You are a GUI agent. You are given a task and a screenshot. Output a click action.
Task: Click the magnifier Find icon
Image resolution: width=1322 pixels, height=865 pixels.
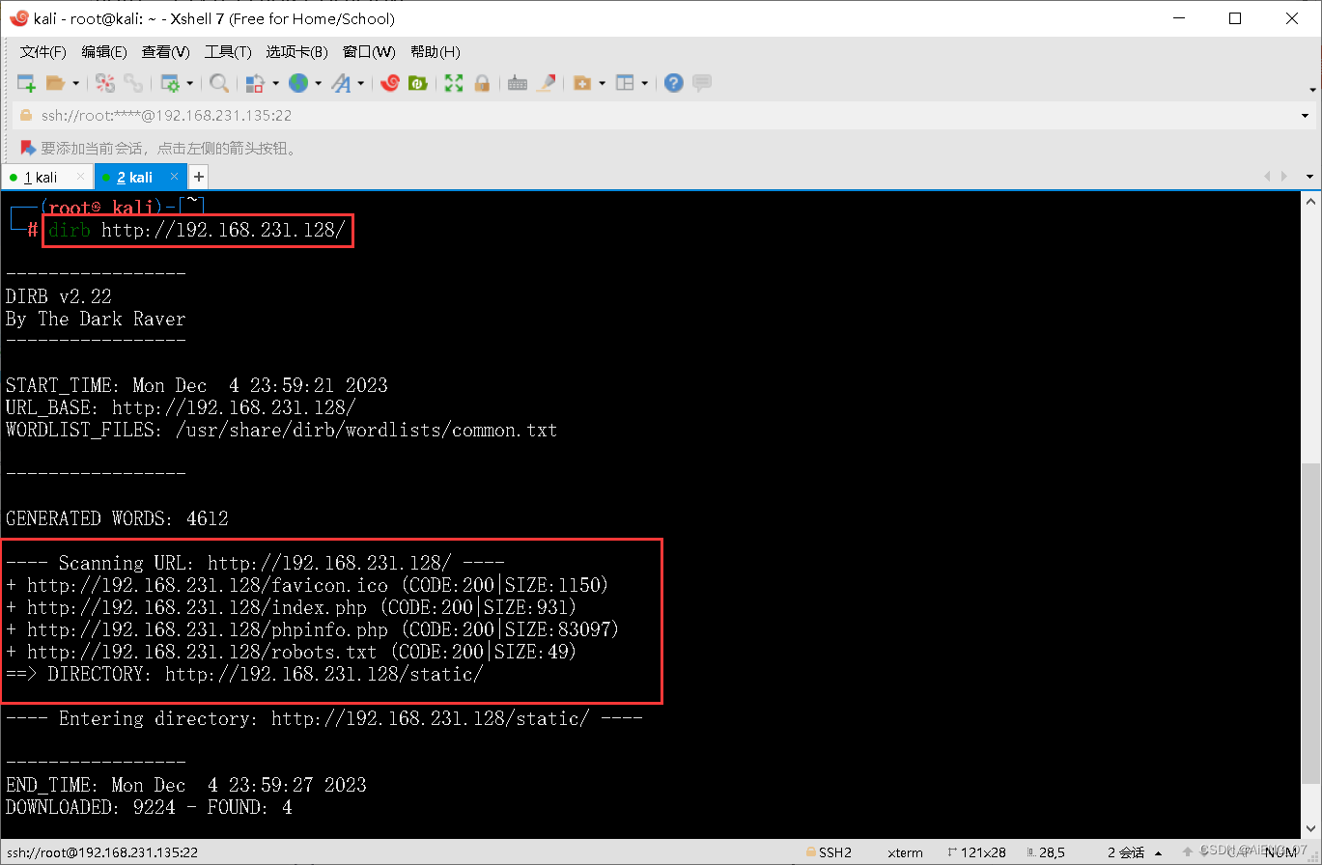(219, 83)
